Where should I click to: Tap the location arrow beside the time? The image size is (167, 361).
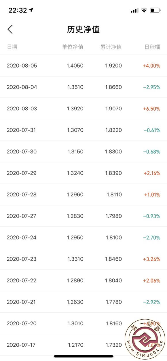pos(31,10)
